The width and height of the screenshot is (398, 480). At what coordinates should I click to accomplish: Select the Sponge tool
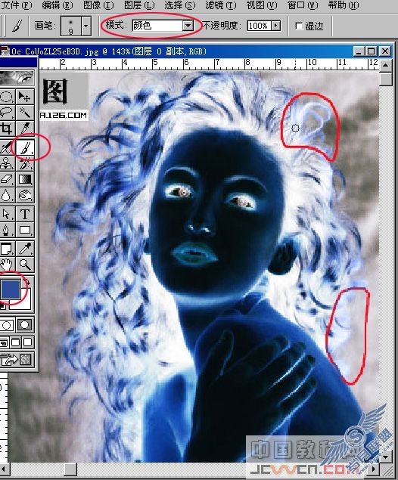click(24, 195)
